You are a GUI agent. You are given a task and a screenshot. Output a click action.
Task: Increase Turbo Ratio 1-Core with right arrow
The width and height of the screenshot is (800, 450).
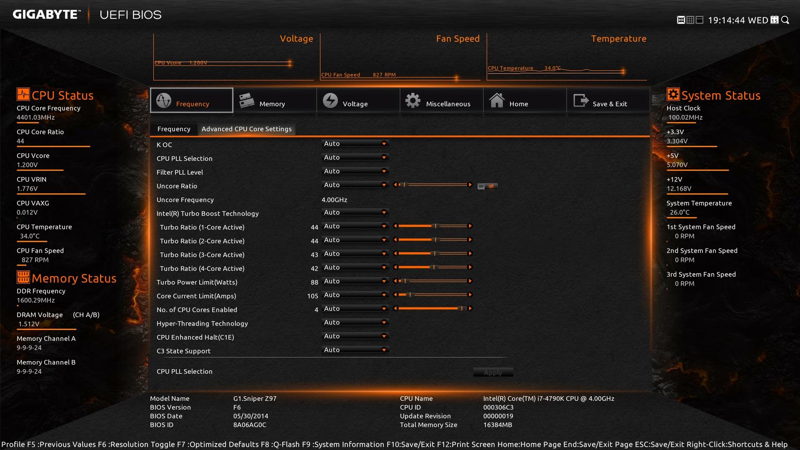(x=470, y=226)
